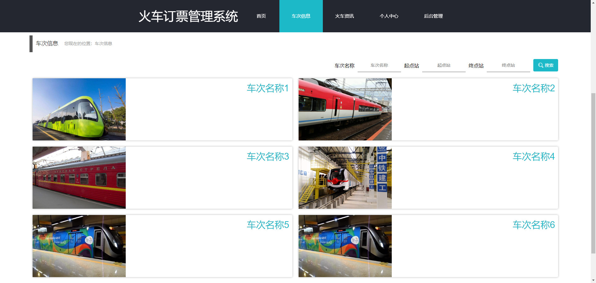Click the red-white train thumbnail of 车次名称2
The height and width of the screenshot is (283, 596).
[x=345, y=109]
